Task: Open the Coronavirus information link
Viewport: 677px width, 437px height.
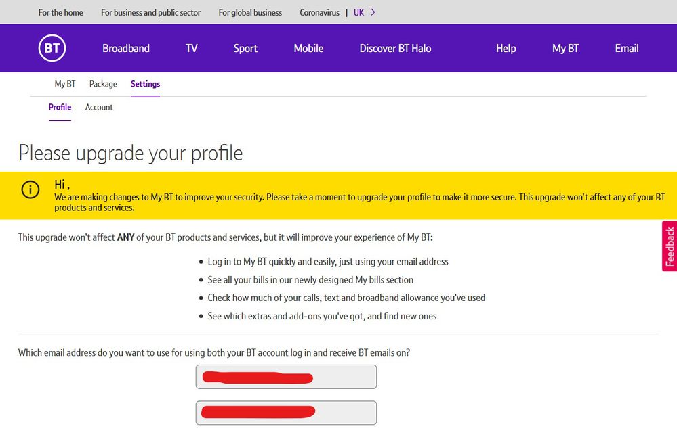Action: (319, 12)
